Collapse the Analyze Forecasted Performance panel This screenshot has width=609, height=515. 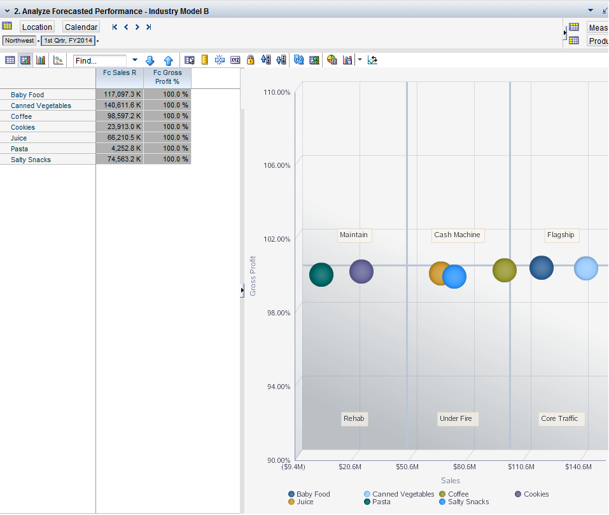coord(7,11)
